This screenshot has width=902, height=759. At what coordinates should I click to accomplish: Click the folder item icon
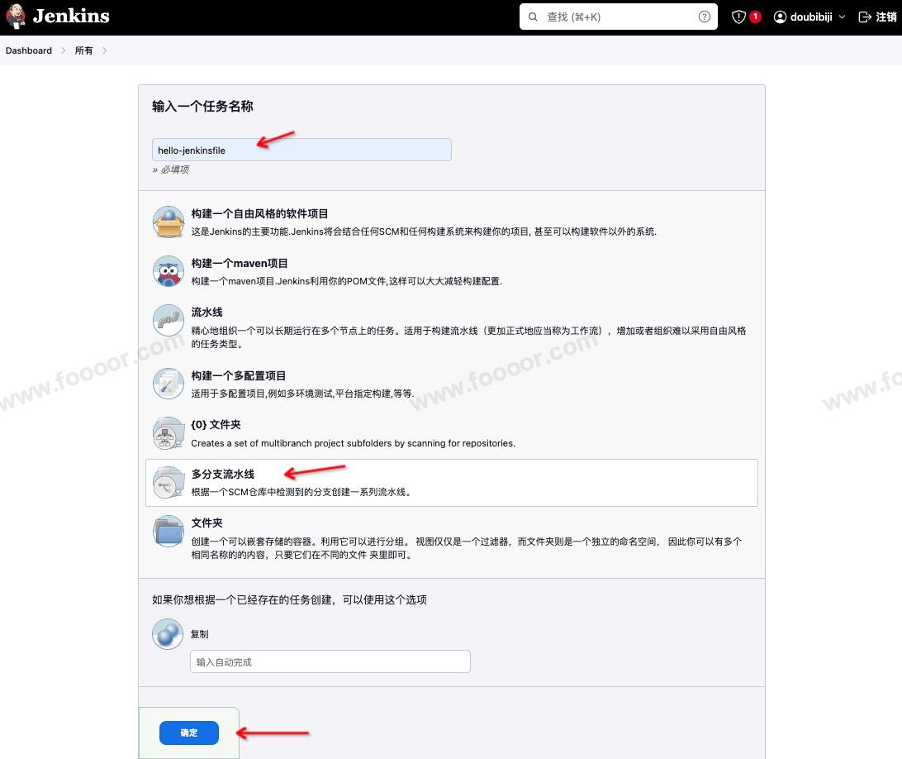click(x=169, y=532)
